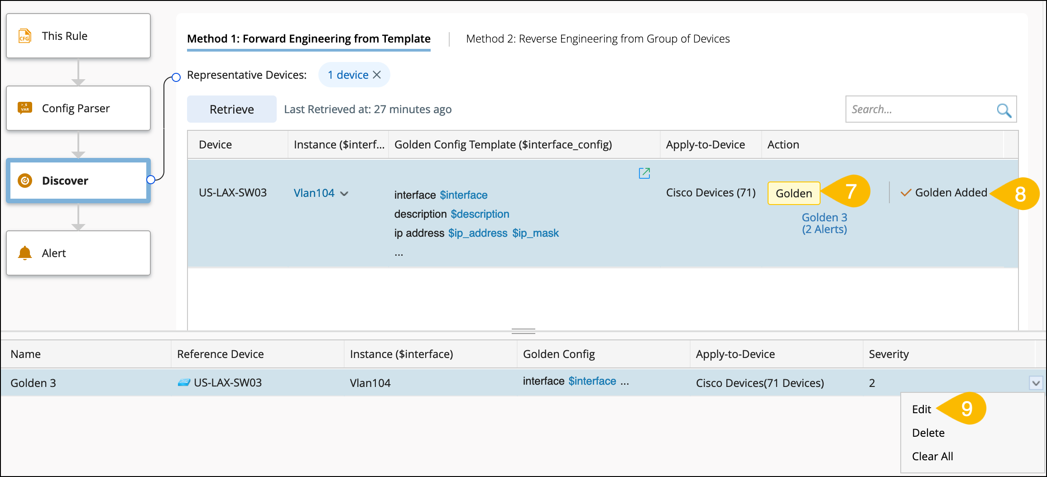
Task: Click the Alert bell icon
Action: (x=25, y=253)
